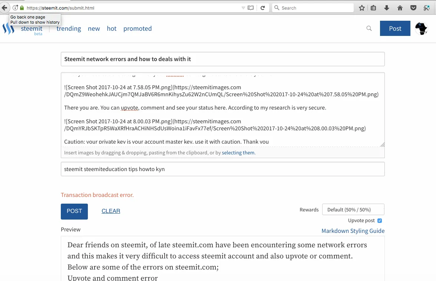Open the site information icon in address bar
The image size is (436, 281).
pos(15,8)
